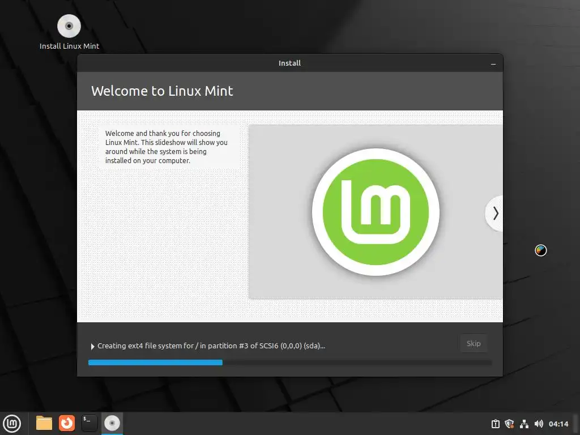Click the Install window title bar
Image resolution: width=580 pixels, height=435 pixels.
(x=289, y=63)
